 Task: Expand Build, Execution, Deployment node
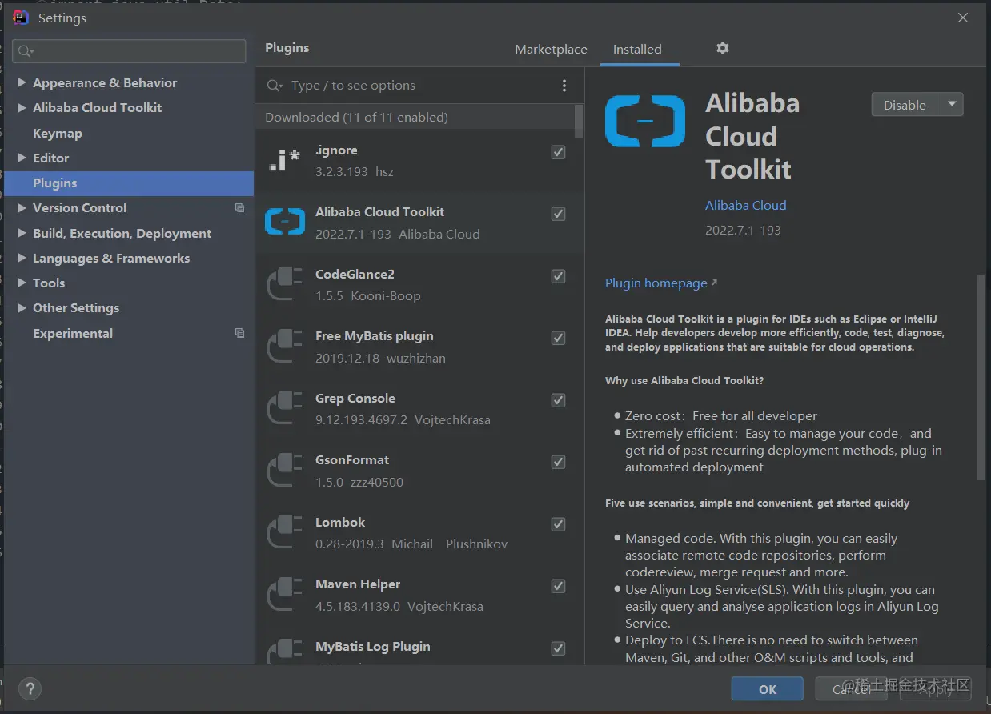tap(22, 233)
